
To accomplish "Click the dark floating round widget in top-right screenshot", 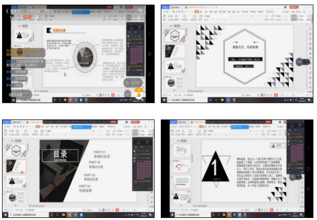I will [300, 62].
